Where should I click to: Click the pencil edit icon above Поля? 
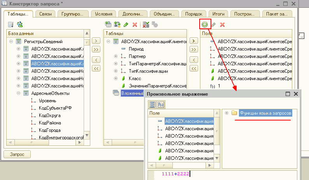point(214,24)
